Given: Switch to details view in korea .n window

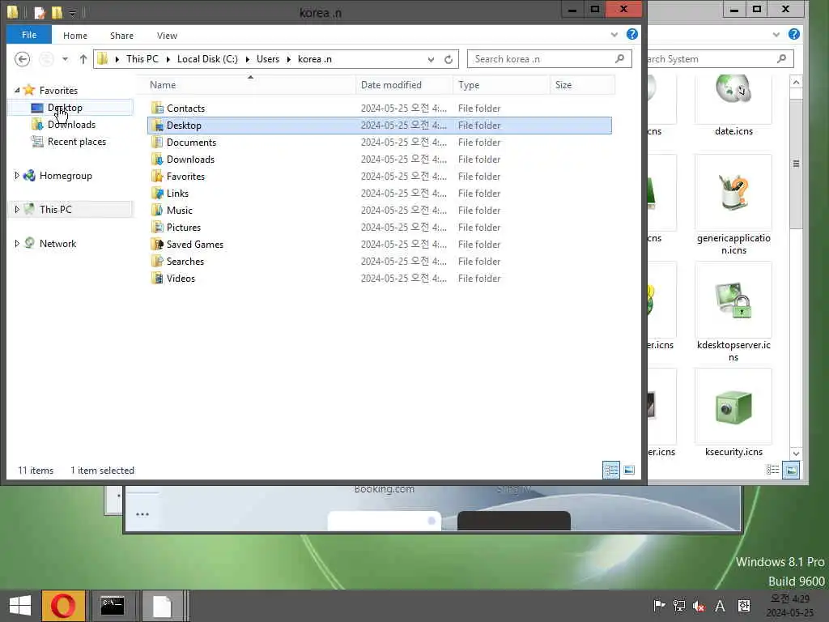Looking at the screenshot, I should point(611,471).
